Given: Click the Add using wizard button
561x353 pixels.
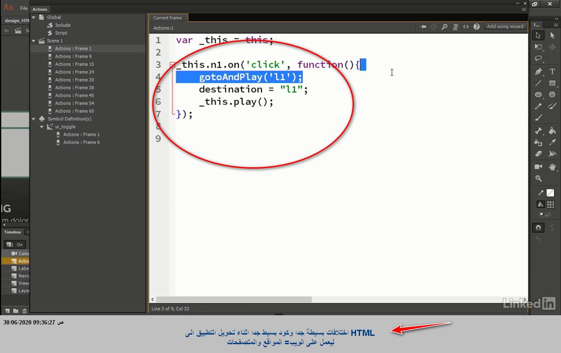Looking at the screenshot, I should click(x=505, y=26).
